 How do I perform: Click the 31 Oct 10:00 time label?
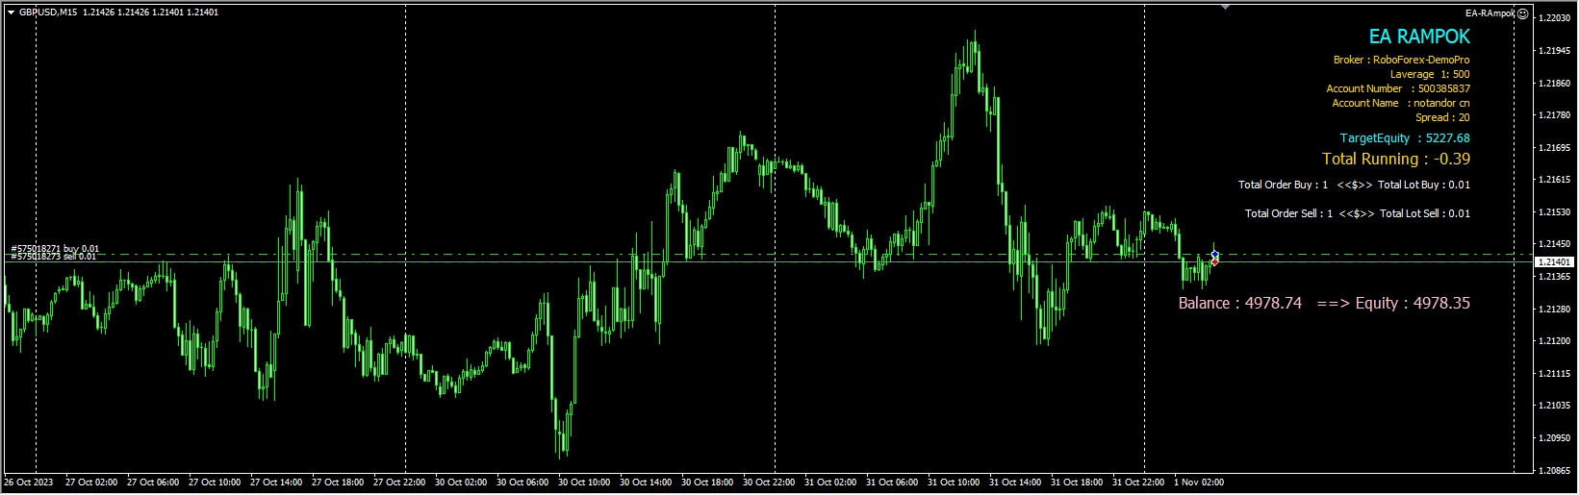[953, 483]
